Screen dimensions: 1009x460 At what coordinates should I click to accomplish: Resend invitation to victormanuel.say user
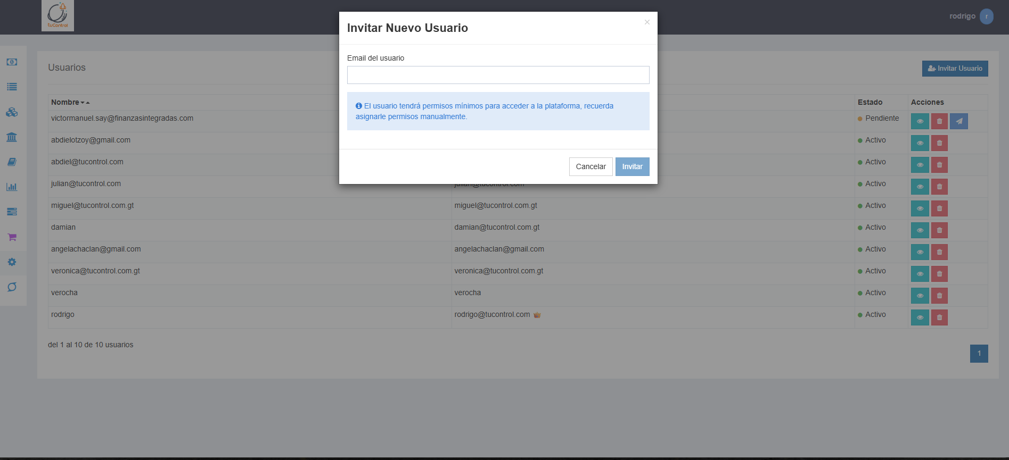pyautogui.click(x=959, y=121)
